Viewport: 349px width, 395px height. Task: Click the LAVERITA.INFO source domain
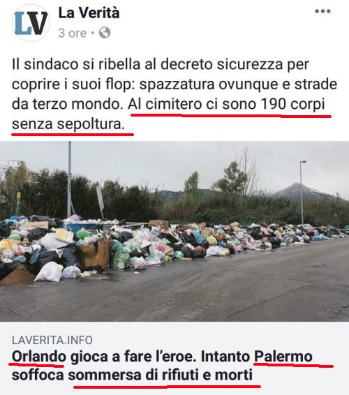(x=52, y=340)
